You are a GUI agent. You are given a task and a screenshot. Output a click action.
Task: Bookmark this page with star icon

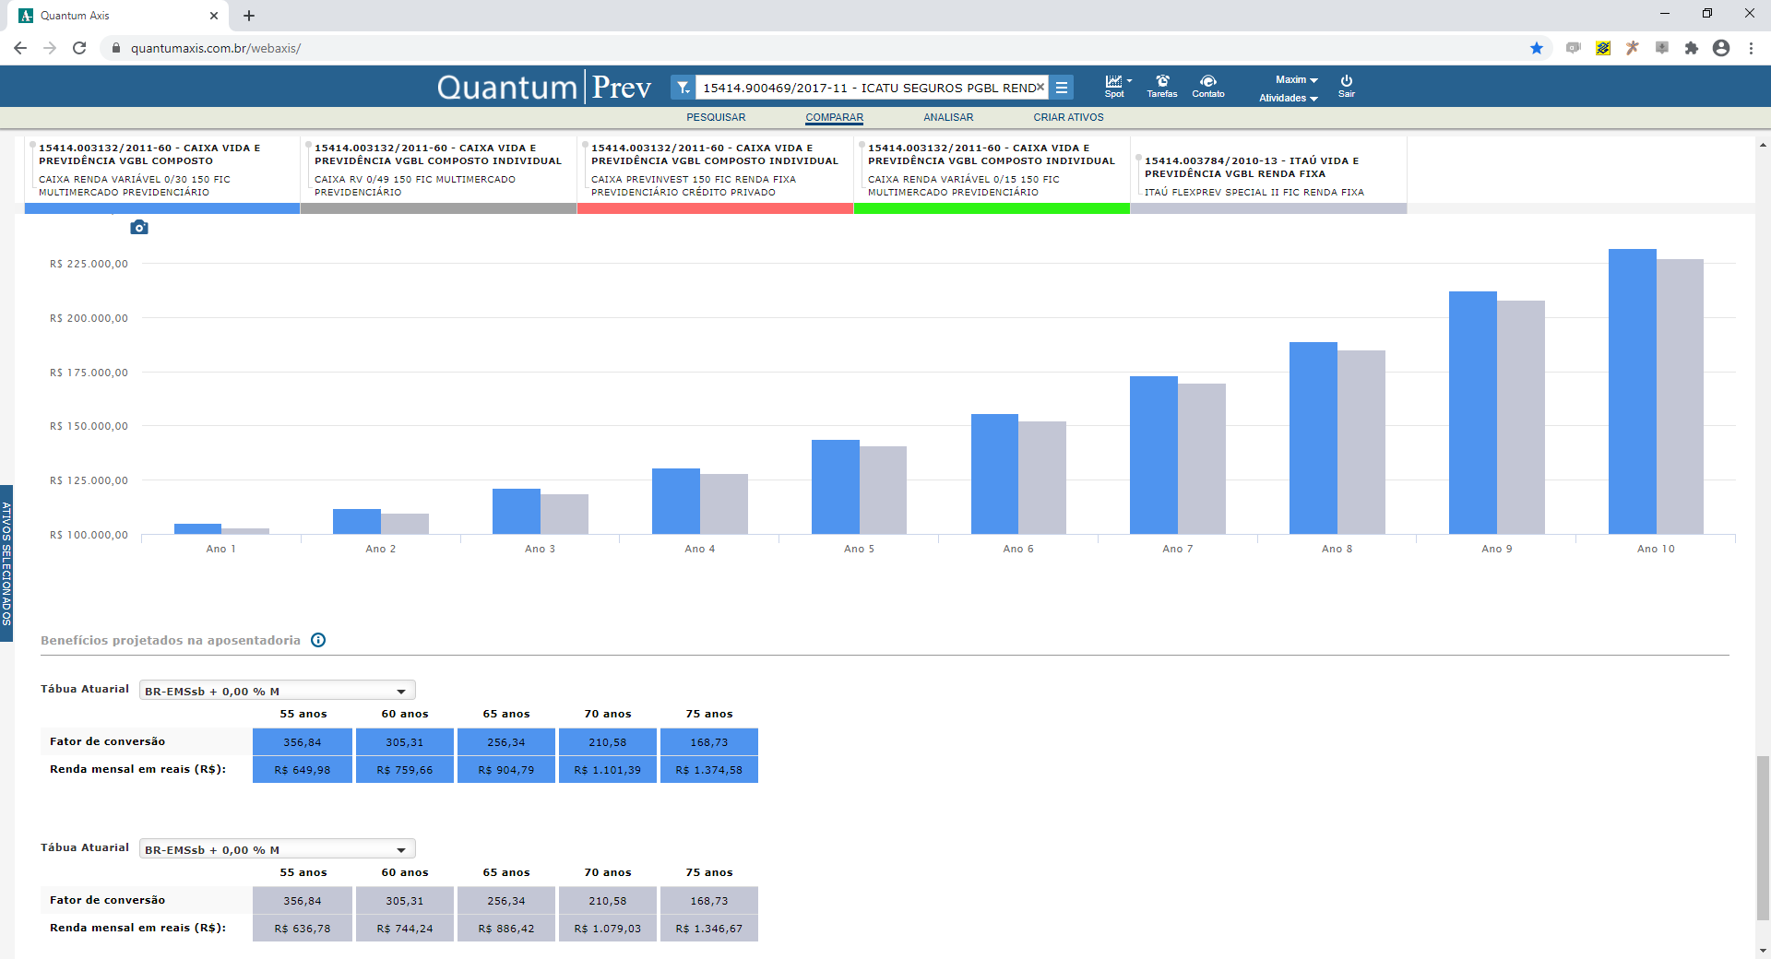click(x=1537, y=48)
